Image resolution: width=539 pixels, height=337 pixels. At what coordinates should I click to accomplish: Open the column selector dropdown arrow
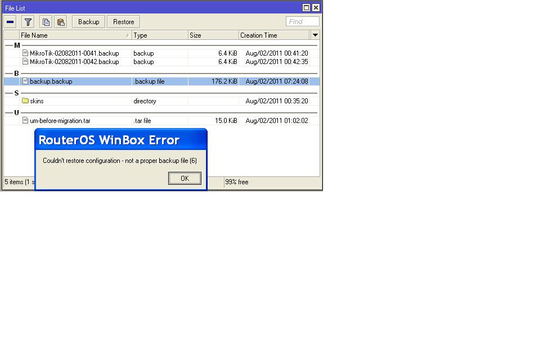pos(315,35)
